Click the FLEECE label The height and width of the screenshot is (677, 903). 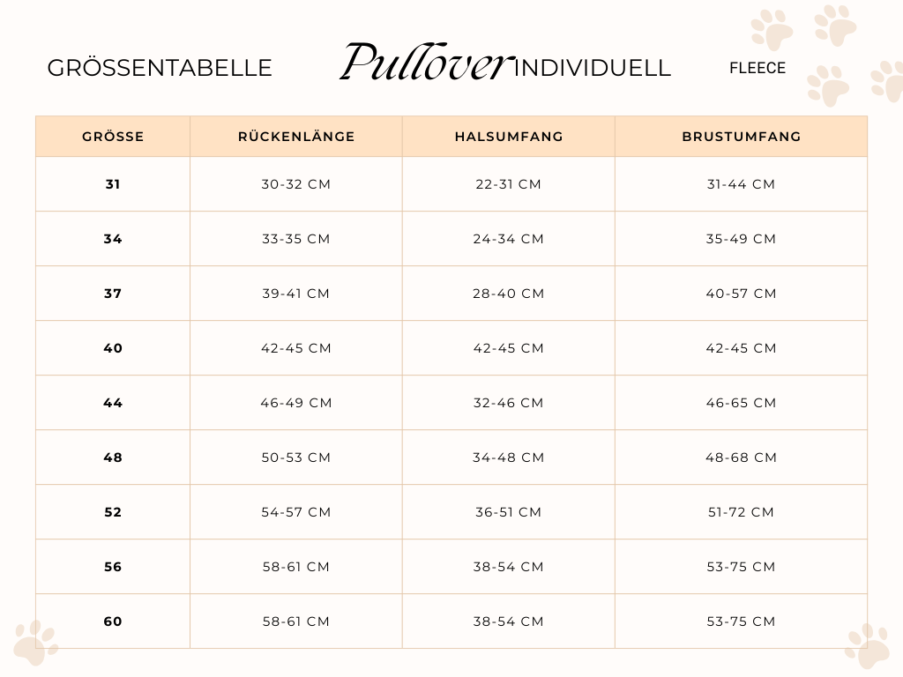click(x=757, y=68)
